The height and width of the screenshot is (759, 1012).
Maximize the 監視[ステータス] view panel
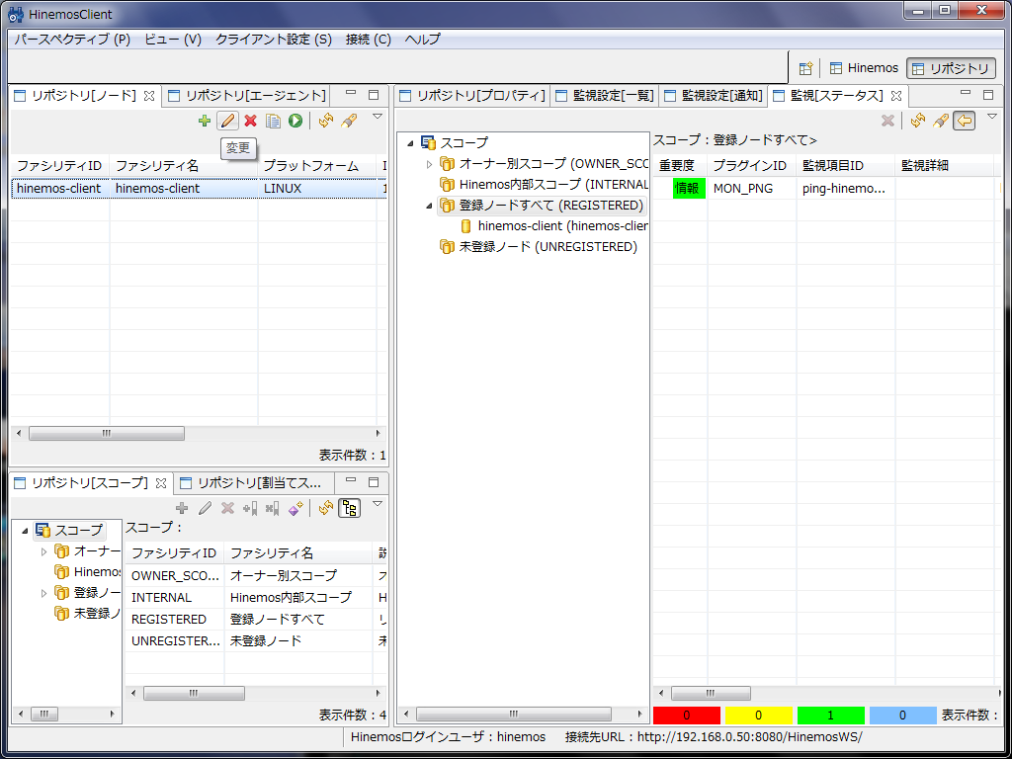coord(988,95)
